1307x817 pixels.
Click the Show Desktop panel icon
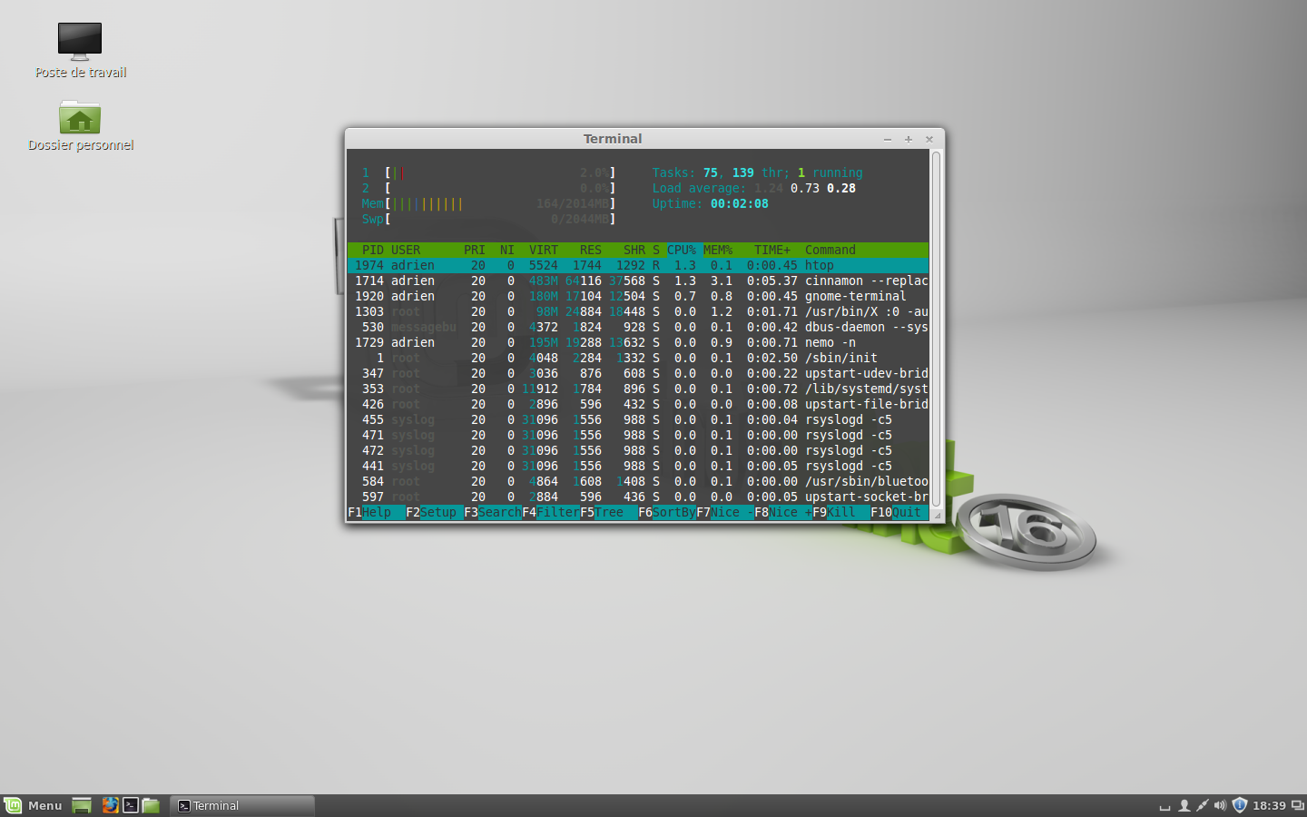pyautogui.click(x=82, y=805)
